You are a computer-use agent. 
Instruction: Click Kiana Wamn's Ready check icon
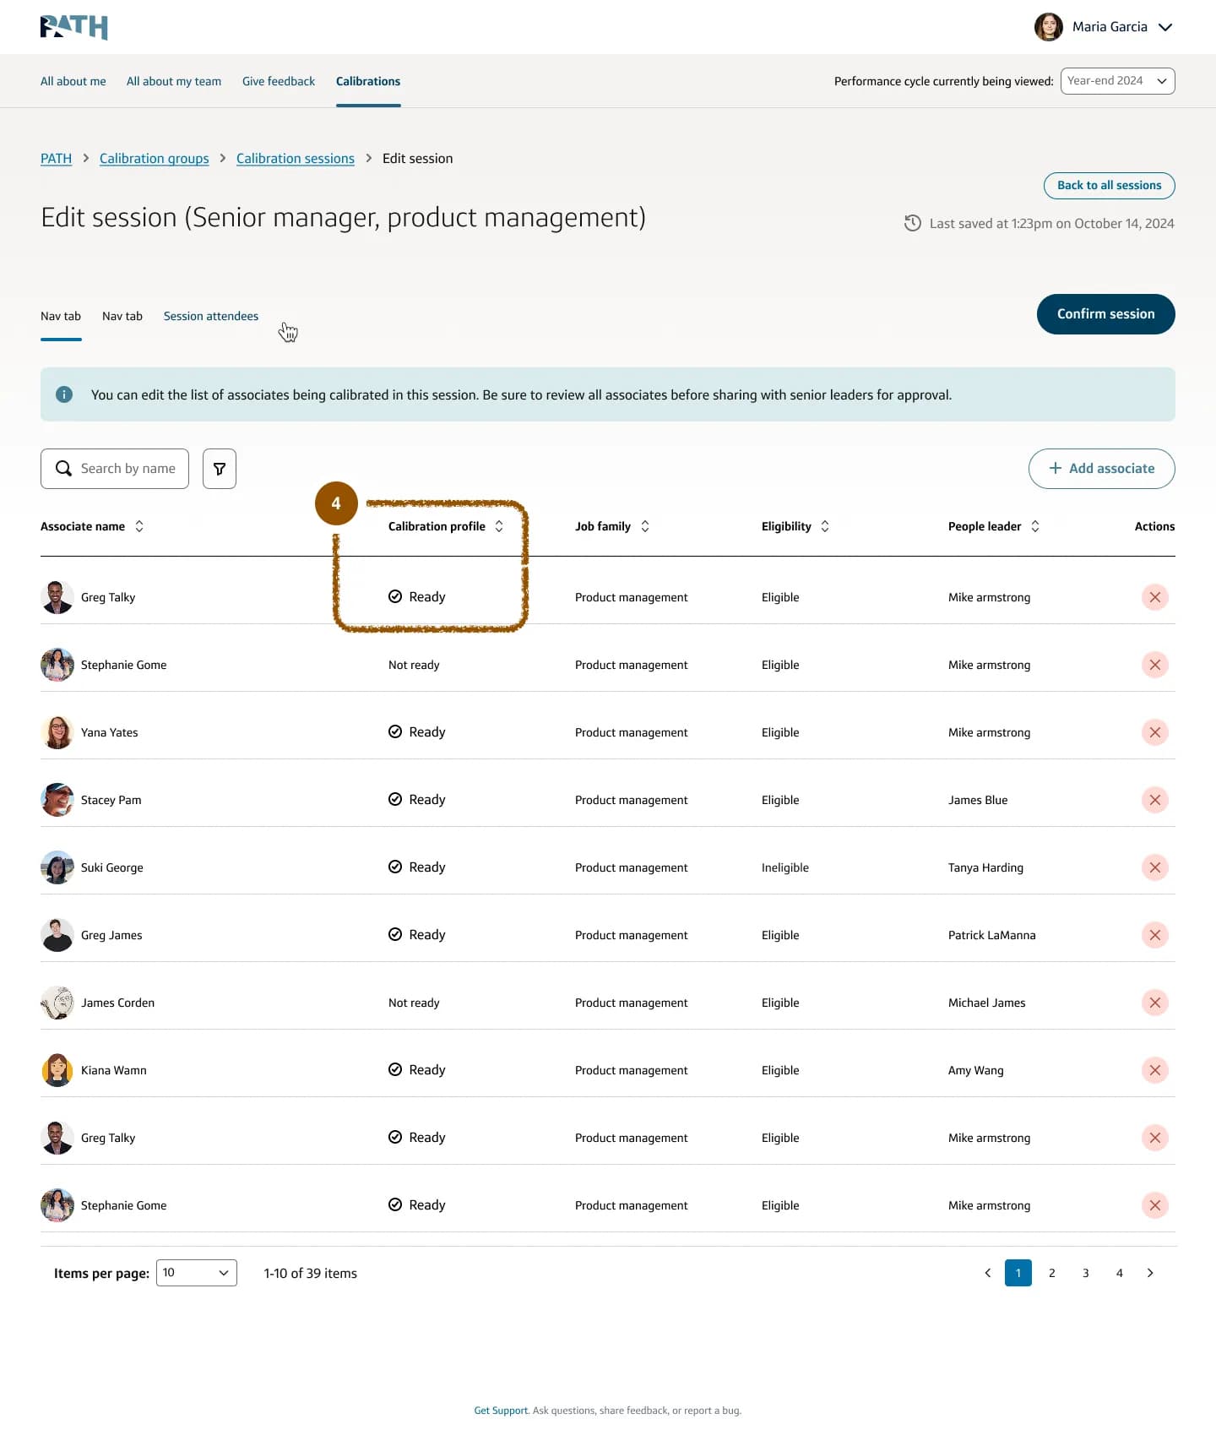[x=395, y=1069]
